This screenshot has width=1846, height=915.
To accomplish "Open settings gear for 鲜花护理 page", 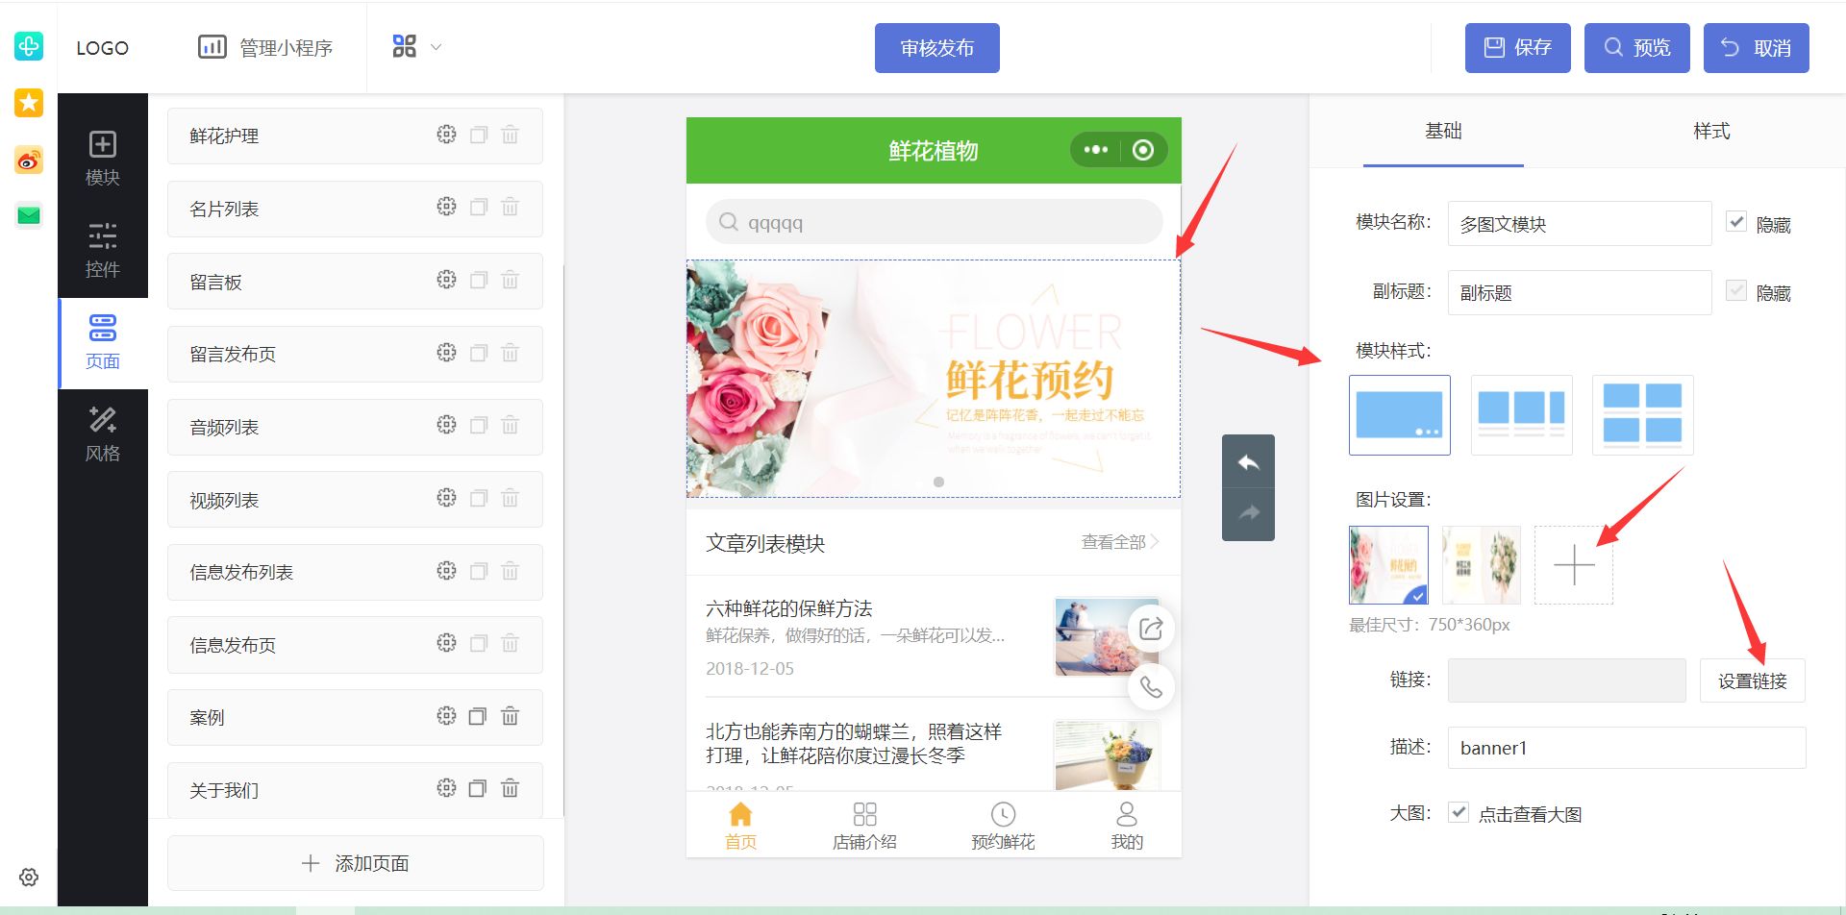I will tap(446, 135).
